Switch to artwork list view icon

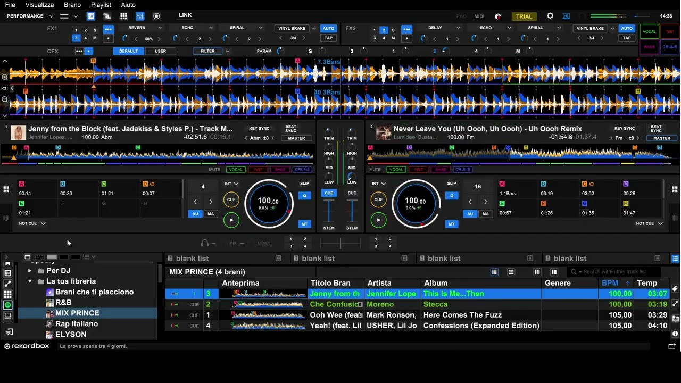point(511,272)
